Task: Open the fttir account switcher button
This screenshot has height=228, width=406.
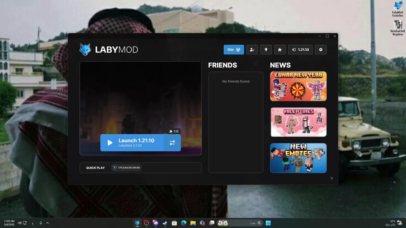Action: (234, 50)
